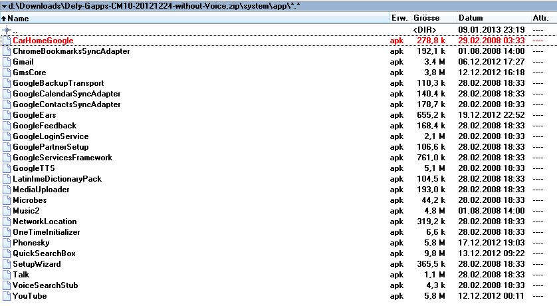The image size is (557, 306).
Task: Click the VoiceSearchStub file icon
Action: 7,286
